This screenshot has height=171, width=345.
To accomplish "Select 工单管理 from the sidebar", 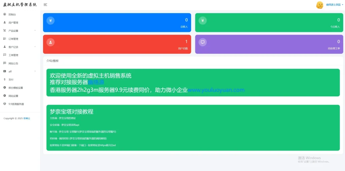I will (13, 55).
